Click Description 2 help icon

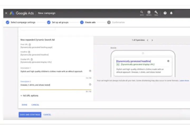click(90, 84)
